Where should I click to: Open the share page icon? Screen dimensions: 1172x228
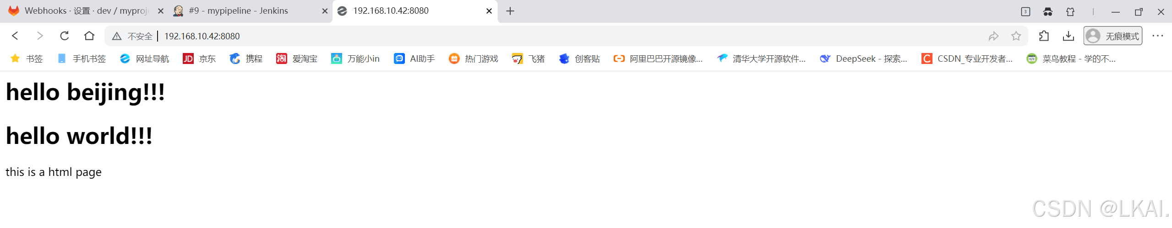click(x=993, y=36)
